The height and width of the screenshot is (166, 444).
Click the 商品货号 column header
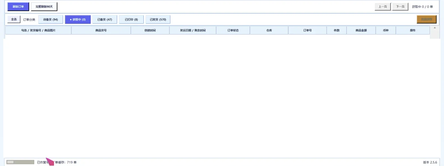pos(101,30)
